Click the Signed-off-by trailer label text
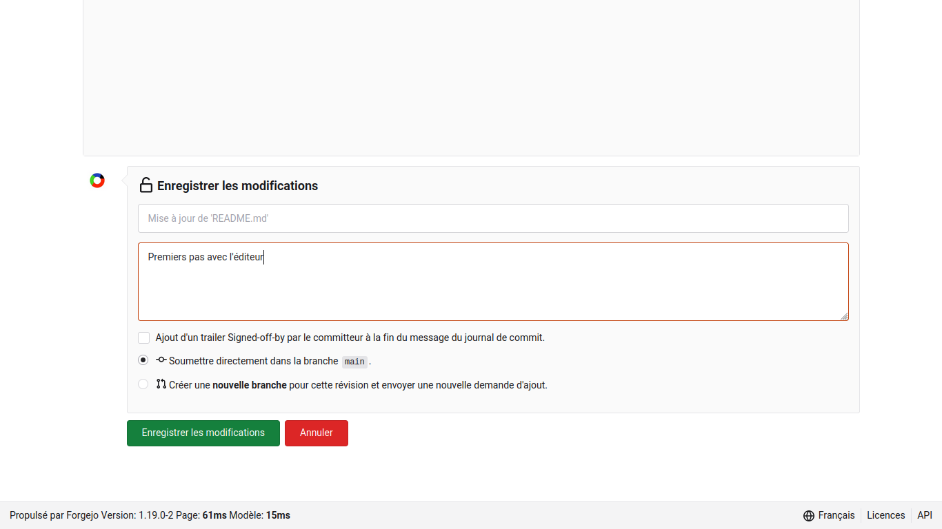Viewport: 942px width, 529px height. click(x=350, y=338)
